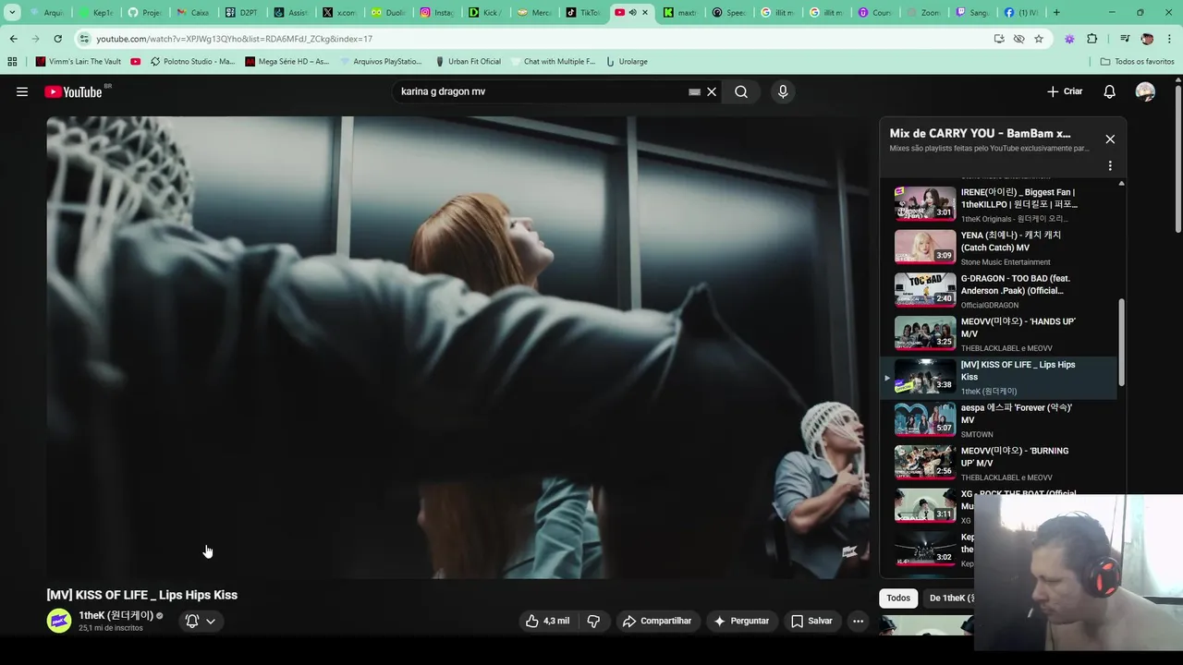Open the Chrome three-dot menu
Viewport: 1183px width, 665px height.
(1170, 39)
